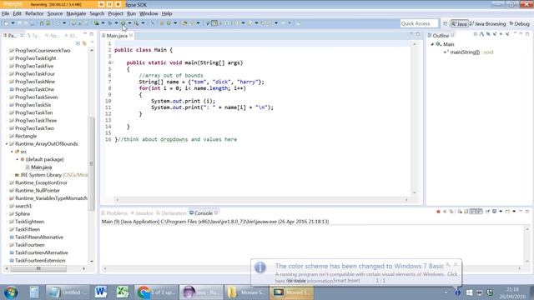Viewport: 534px width, 300px height.
Task: Click Link with Editor icon in Package Explorer
Action: pos(84,43)
